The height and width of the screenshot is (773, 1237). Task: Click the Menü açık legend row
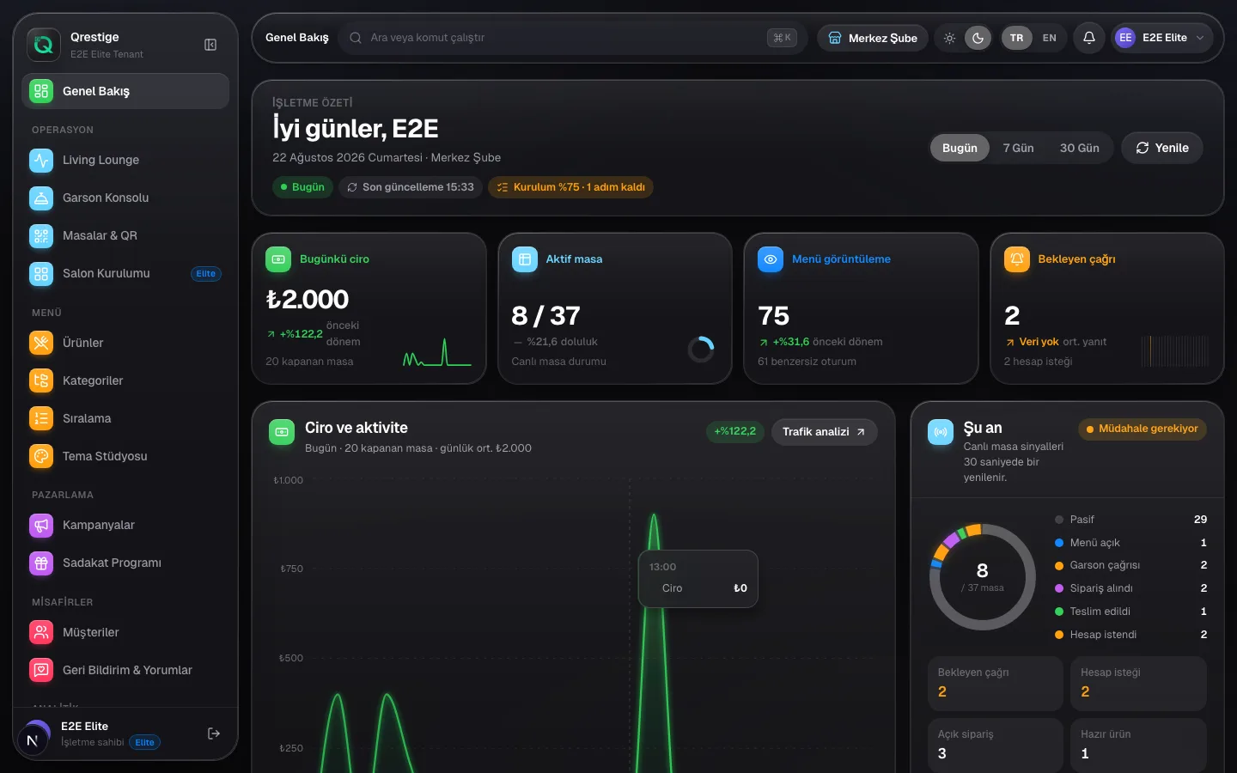1130,543
